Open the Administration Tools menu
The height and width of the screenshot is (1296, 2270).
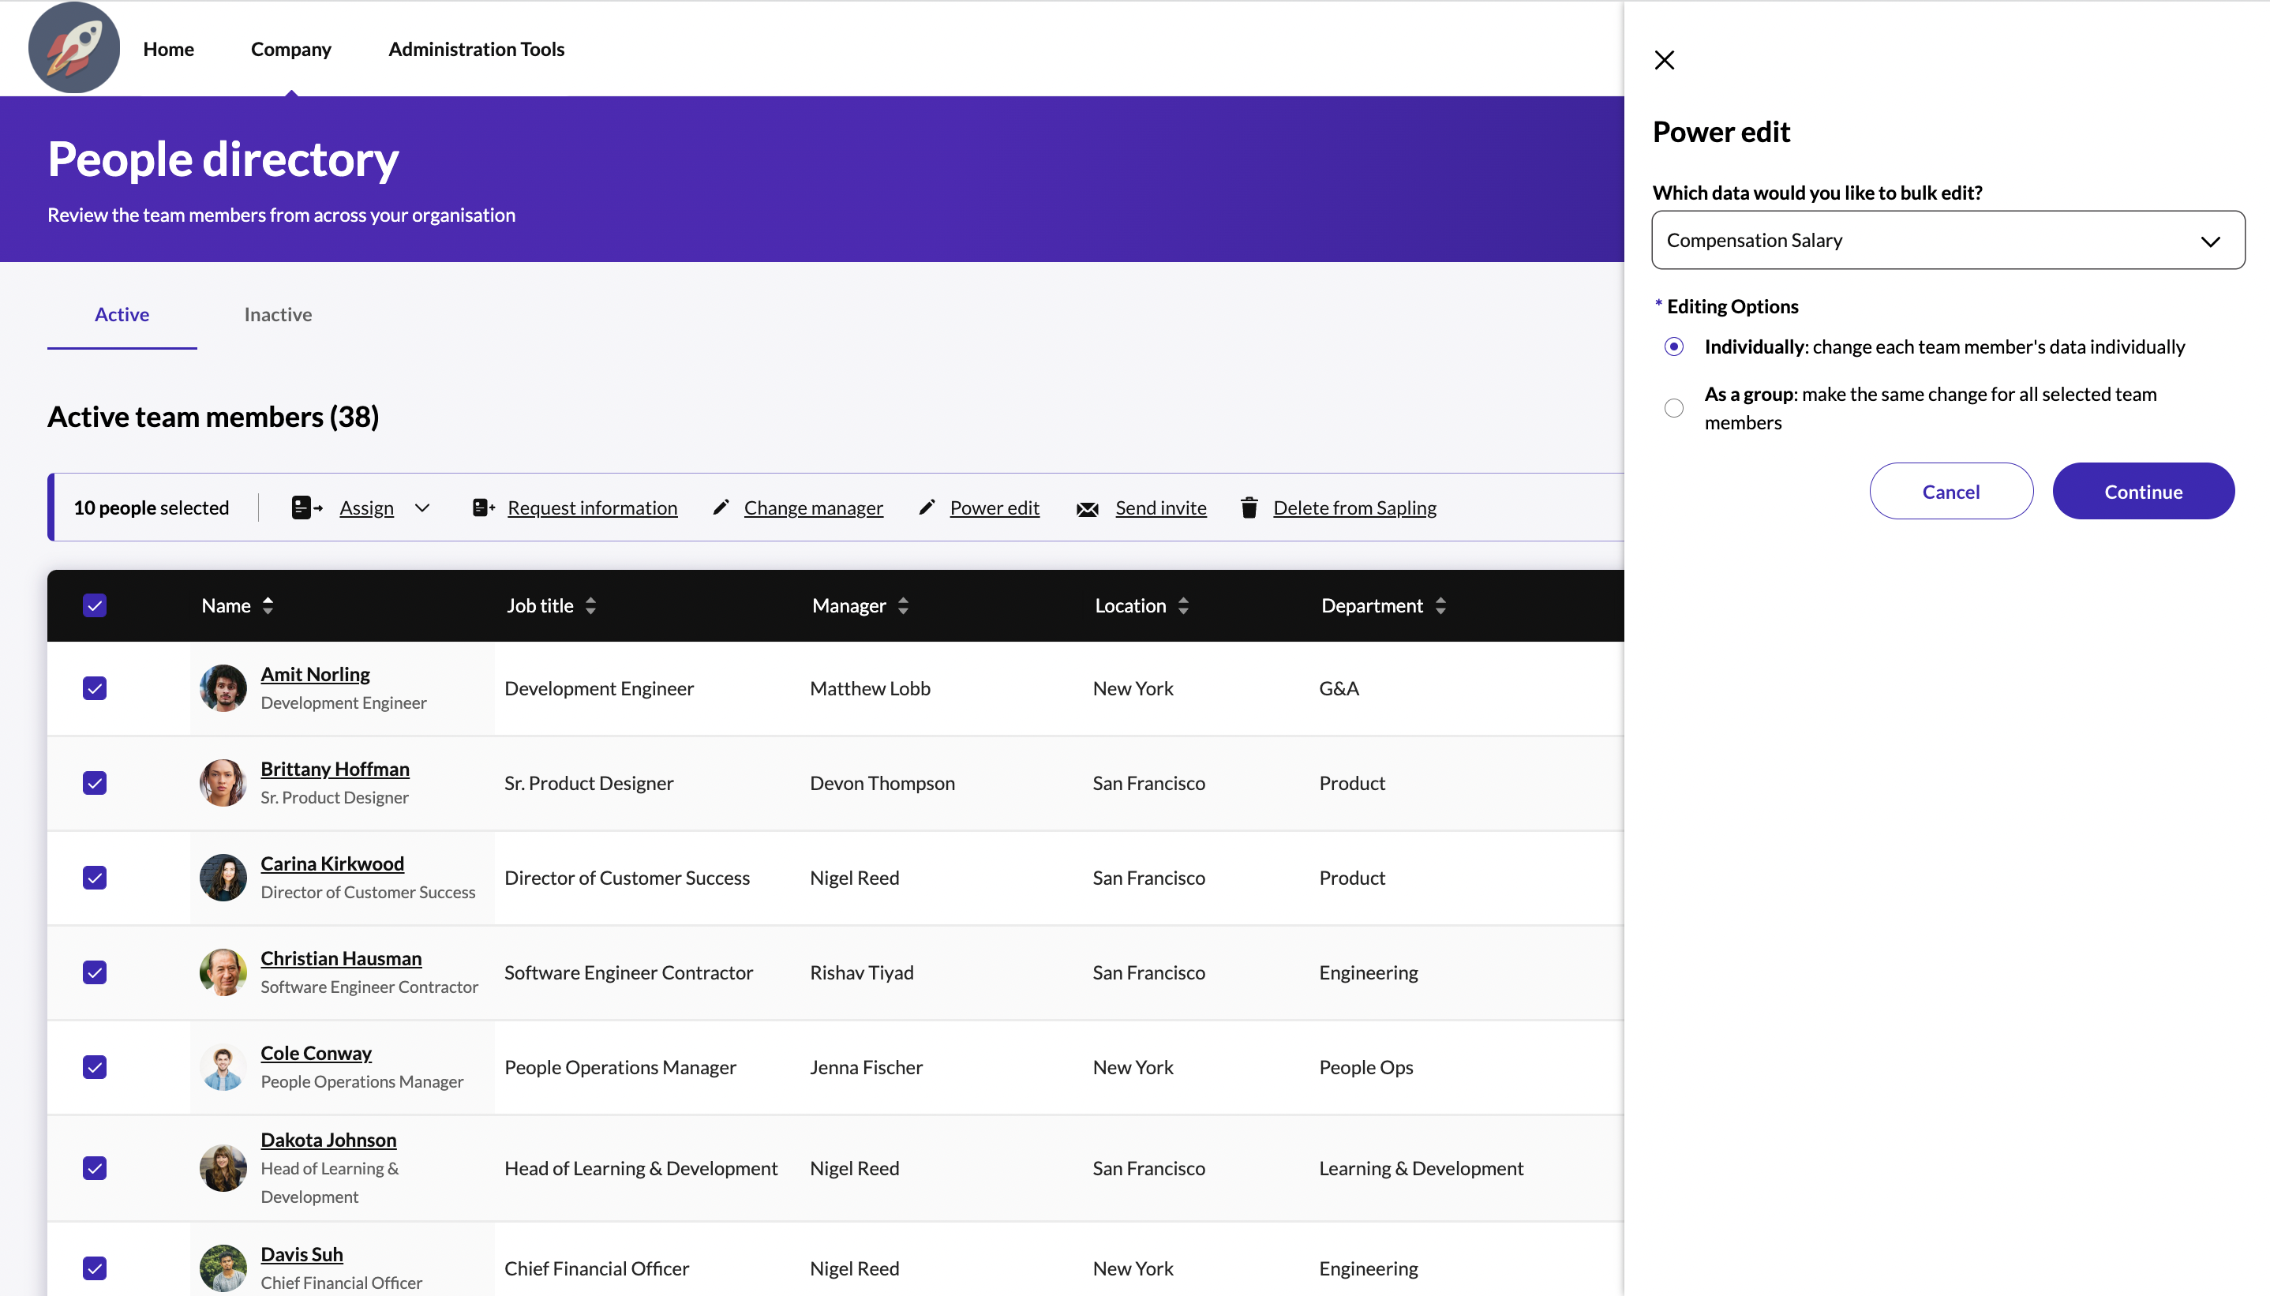click(x=476, y=49)
